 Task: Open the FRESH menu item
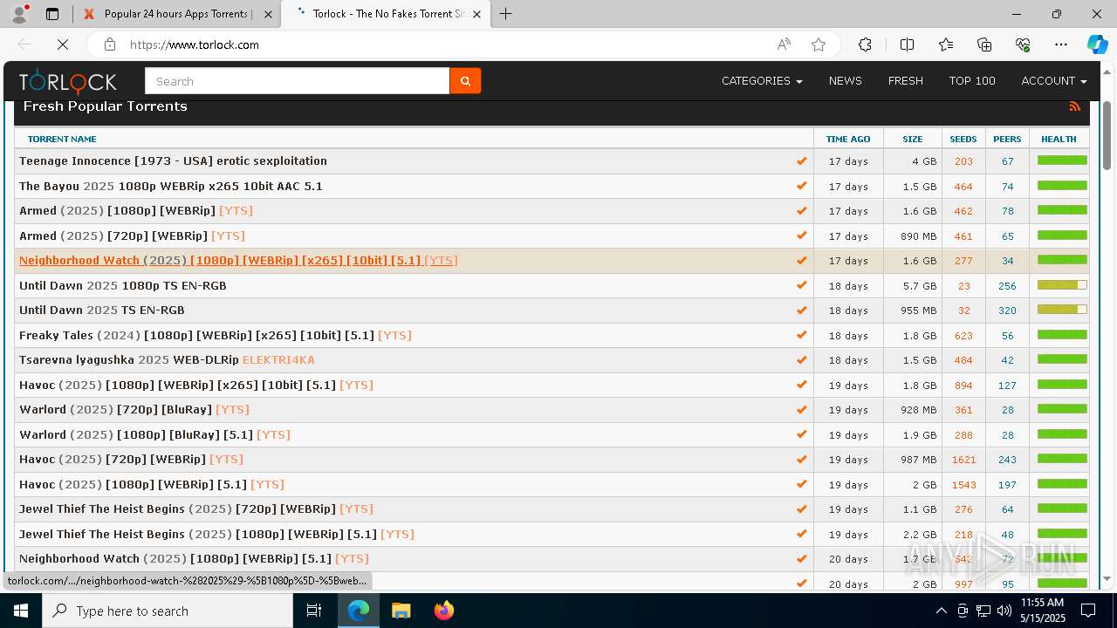coord(906,81)
